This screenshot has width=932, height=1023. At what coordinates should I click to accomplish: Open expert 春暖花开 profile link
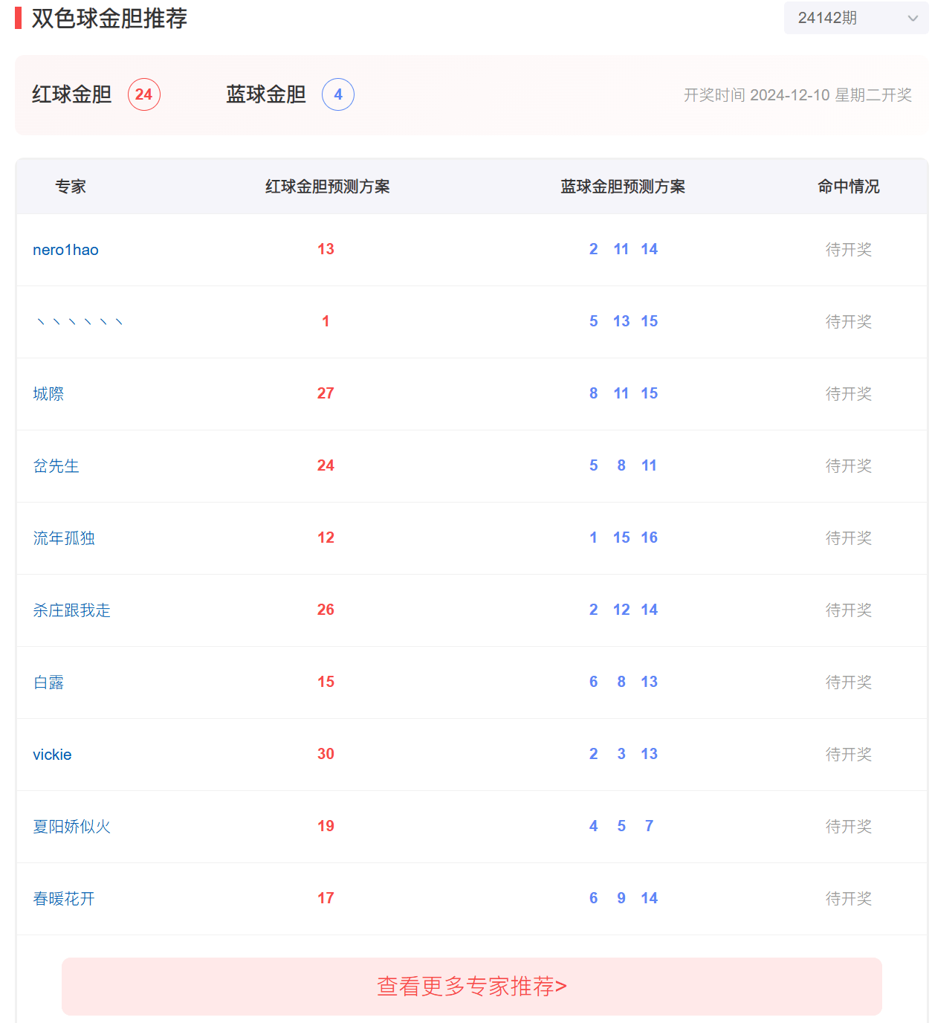pyautogui.click(x=64, y=899)
